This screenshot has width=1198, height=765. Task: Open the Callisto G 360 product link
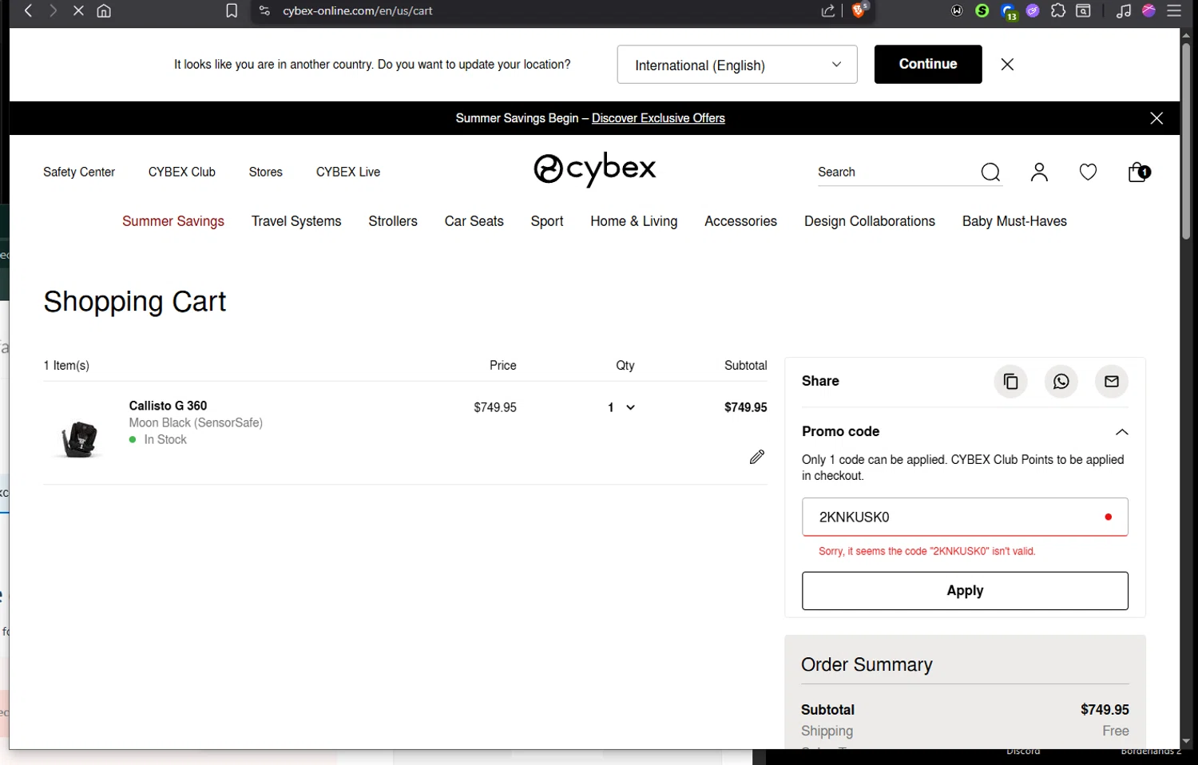[168, 406]
